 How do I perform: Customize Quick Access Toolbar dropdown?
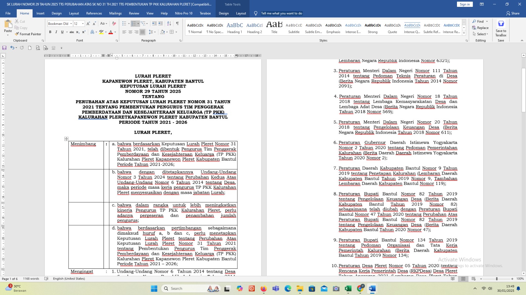(x=61, y=48)
